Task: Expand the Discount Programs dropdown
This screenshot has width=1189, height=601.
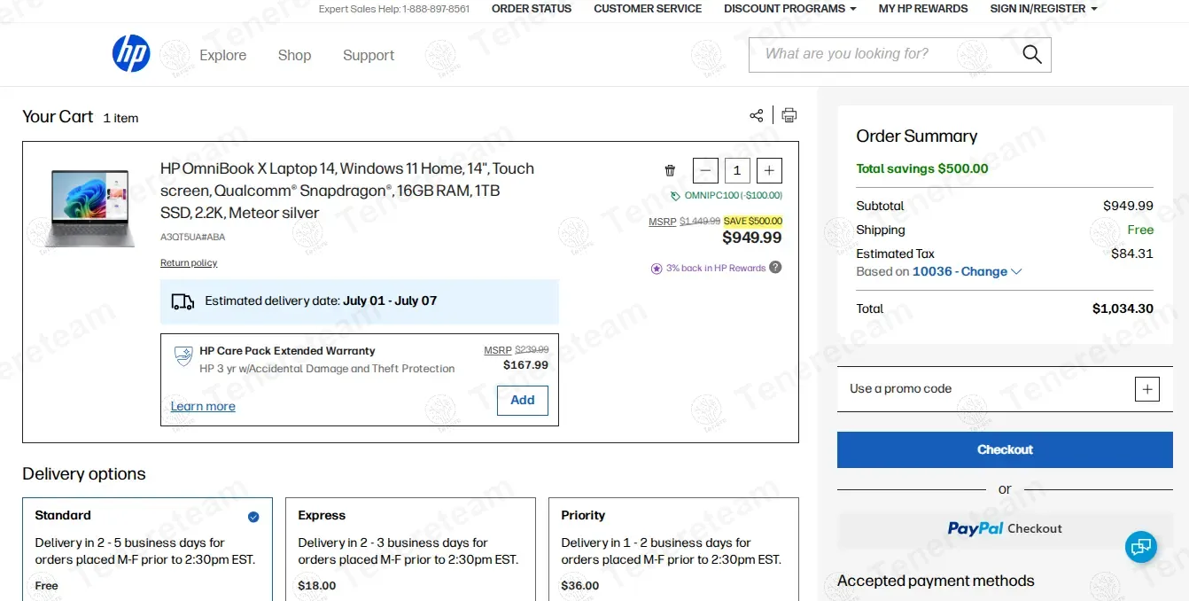Action: (789, 9)
